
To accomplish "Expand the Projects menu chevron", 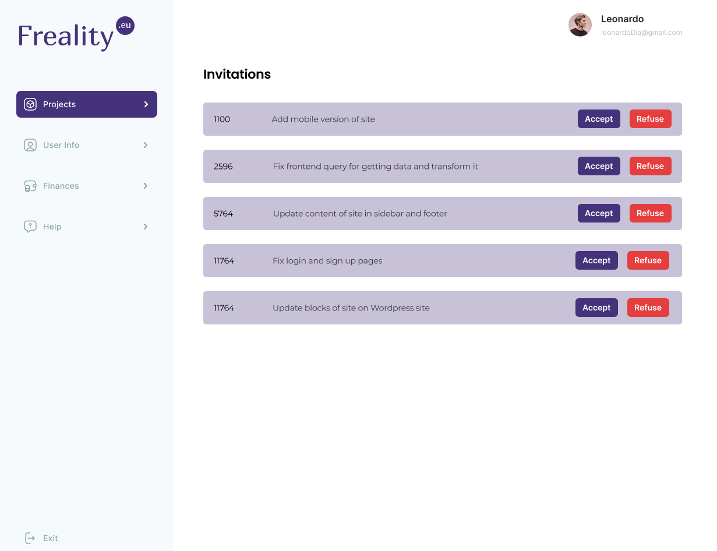I will pyautogui.click(x=146, y=104).
